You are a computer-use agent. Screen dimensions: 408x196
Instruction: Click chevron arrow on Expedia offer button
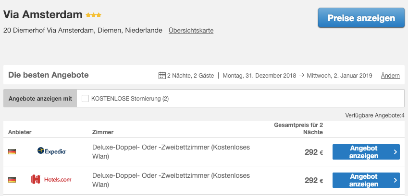coord(395,152)
